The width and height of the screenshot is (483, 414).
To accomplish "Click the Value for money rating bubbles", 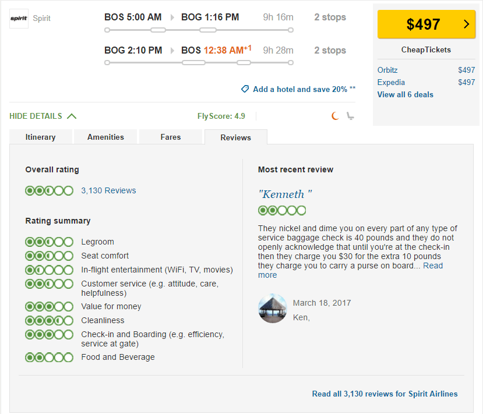I will click(50, 307).
